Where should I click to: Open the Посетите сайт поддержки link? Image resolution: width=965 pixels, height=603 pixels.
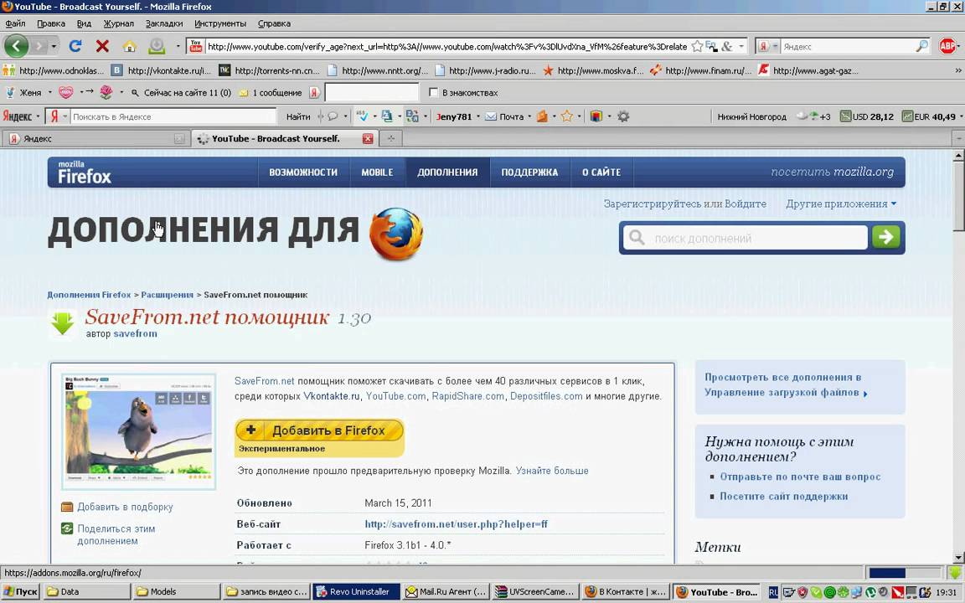[x=783, y=496]
